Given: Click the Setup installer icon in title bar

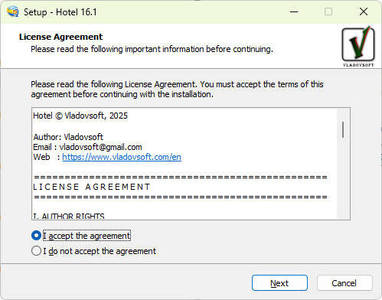Looking at the screenshot, I should pyautogui.click(x=13, y=11).
